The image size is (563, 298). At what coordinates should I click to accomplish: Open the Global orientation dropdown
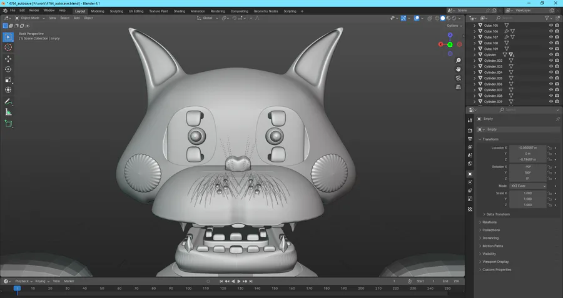[x=208, y=18]
